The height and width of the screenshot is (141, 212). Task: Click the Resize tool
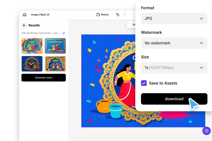pos(103,15)
